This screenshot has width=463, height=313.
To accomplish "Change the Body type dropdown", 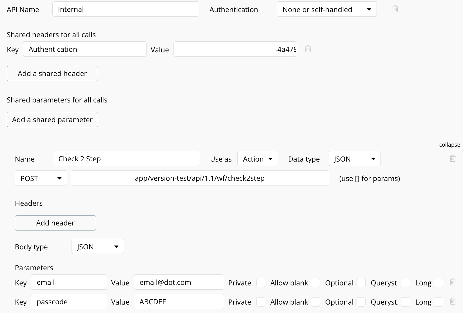I will [x=97, y=247].
